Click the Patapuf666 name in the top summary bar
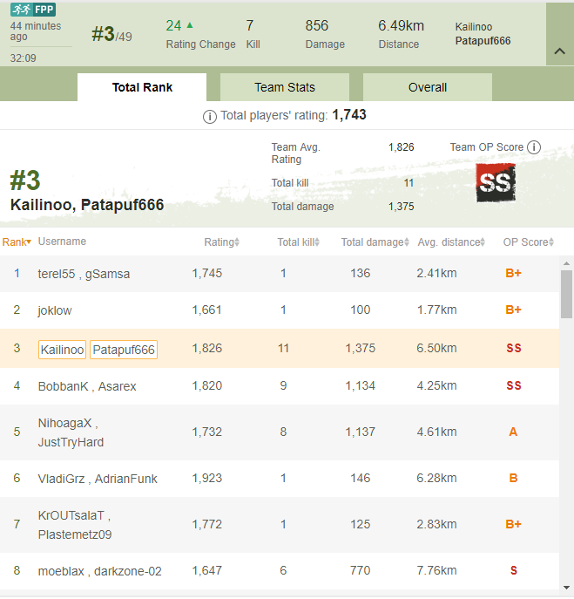The width and height of the screenshot is (574, 599). point(483,40)
